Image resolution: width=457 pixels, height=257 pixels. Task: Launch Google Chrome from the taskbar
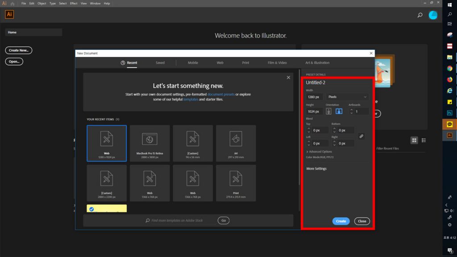(x=450, y=68)
